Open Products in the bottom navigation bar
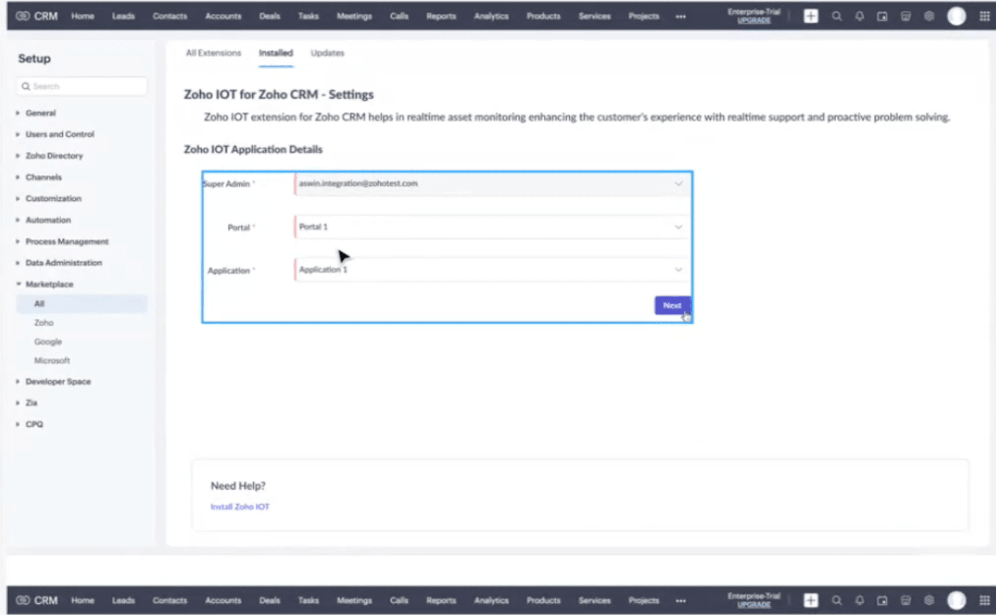This screenshot has width=996, height=615. pos(543,600)
